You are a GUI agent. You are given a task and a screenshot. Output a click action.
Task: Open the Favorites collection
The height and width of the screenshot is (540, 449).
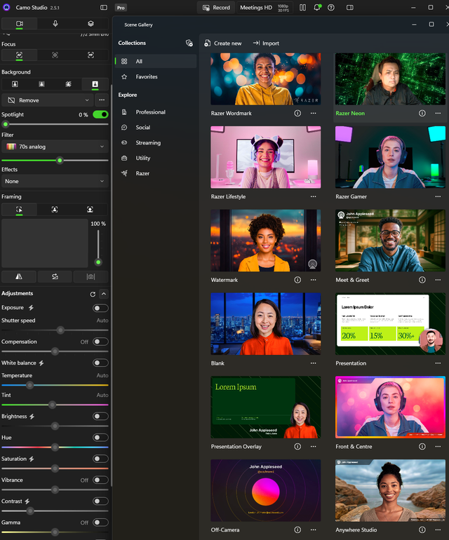pyautogui.click(x=156, y=77)
